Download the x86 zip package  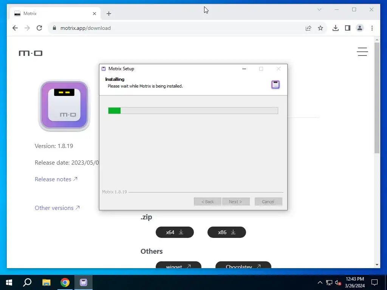(x=227, y=232)
